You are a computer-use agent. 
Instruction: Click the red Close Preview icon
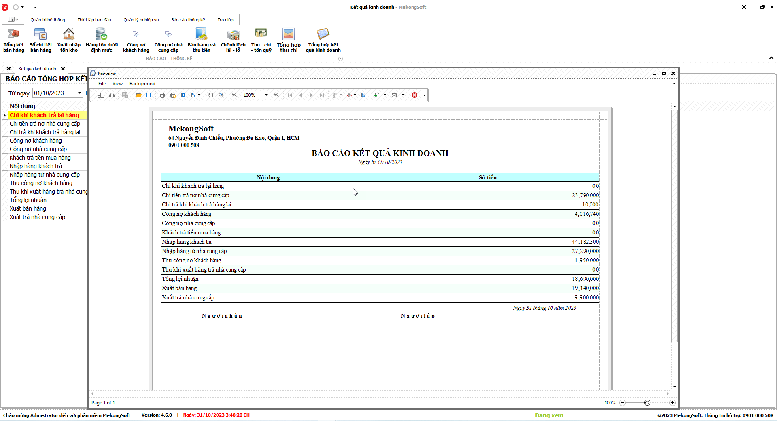point(414,95)
